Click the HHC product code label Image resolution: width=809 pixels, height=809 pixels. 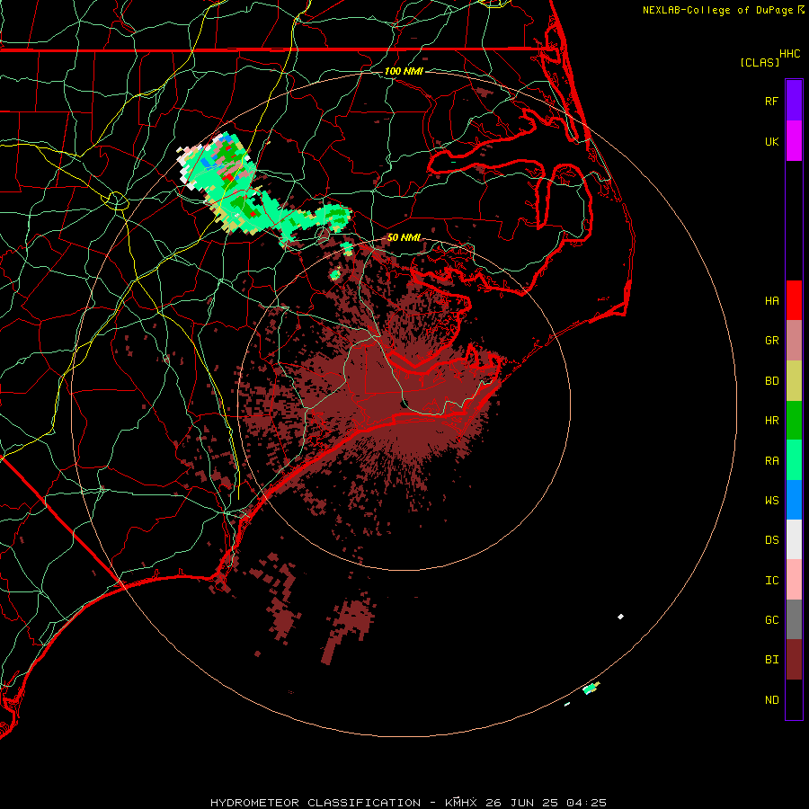pos(790,54)
